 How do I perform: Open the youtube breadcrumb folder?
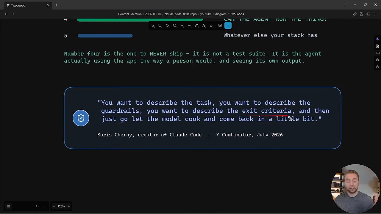pyautogui.click(x=206, y=14)
